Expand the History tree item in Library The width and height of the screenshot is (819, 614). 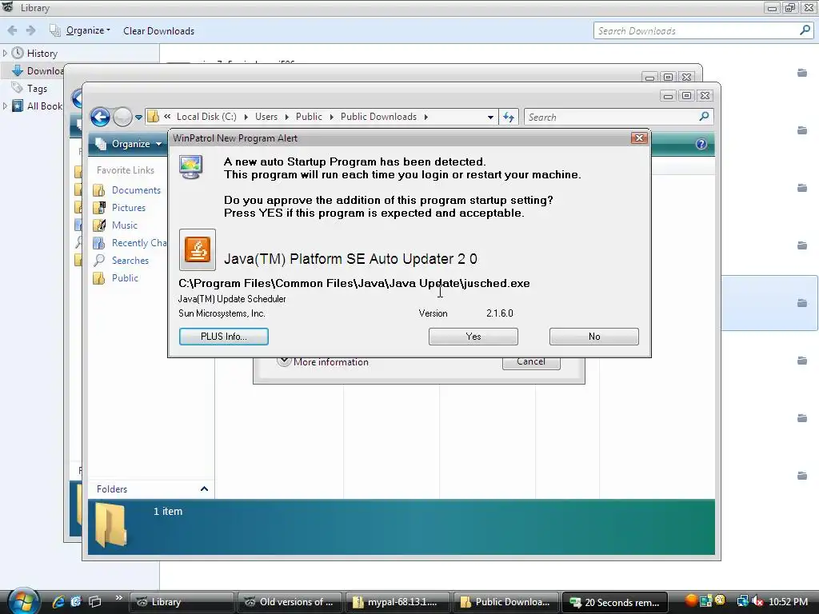click(6, 54)
